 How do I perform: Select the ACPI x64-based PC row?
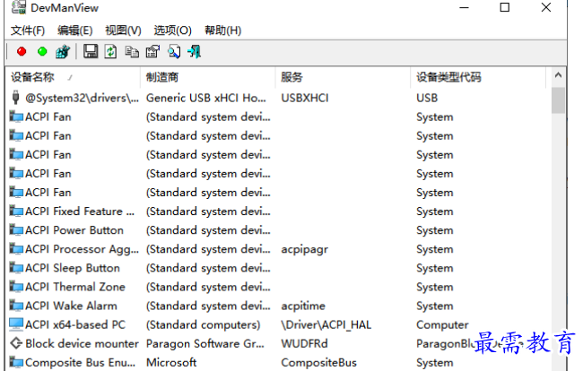pos(278,324)
